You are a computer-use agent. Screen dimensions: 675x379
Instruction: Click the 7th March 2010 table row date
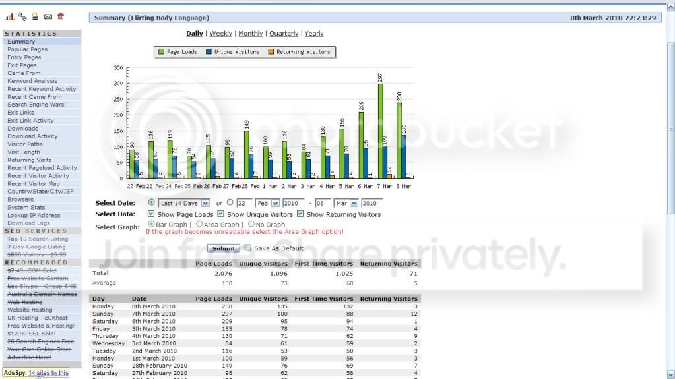click(154, 314)
